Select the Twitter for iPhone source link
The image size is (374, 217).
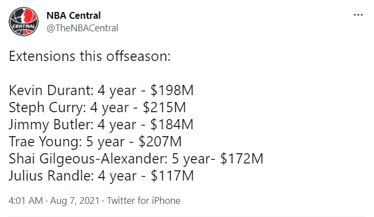pyautogui.click(x=143, y=200)
